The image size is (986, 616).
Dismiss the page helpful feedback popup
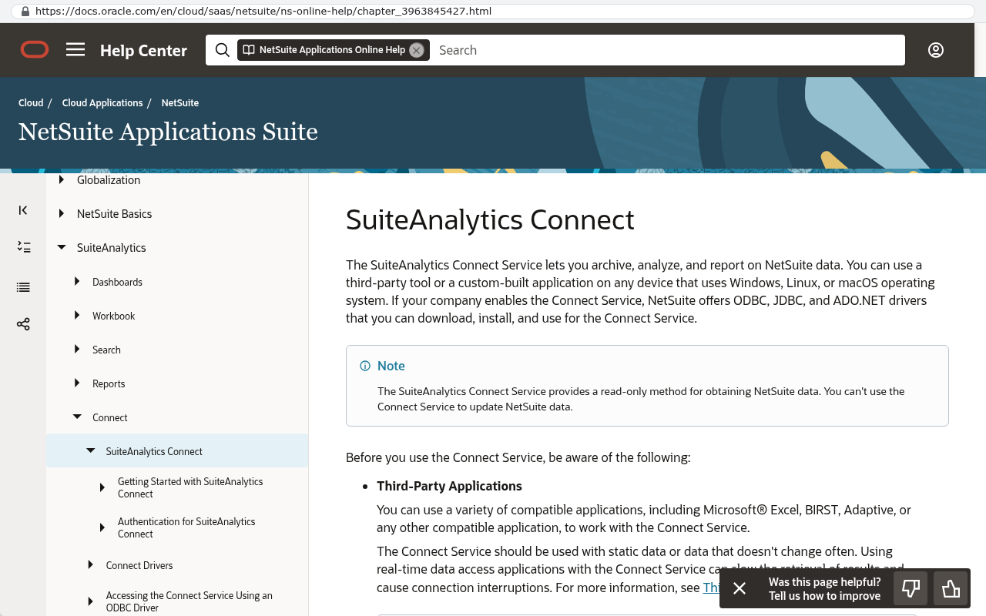click(x=739, y=589)
